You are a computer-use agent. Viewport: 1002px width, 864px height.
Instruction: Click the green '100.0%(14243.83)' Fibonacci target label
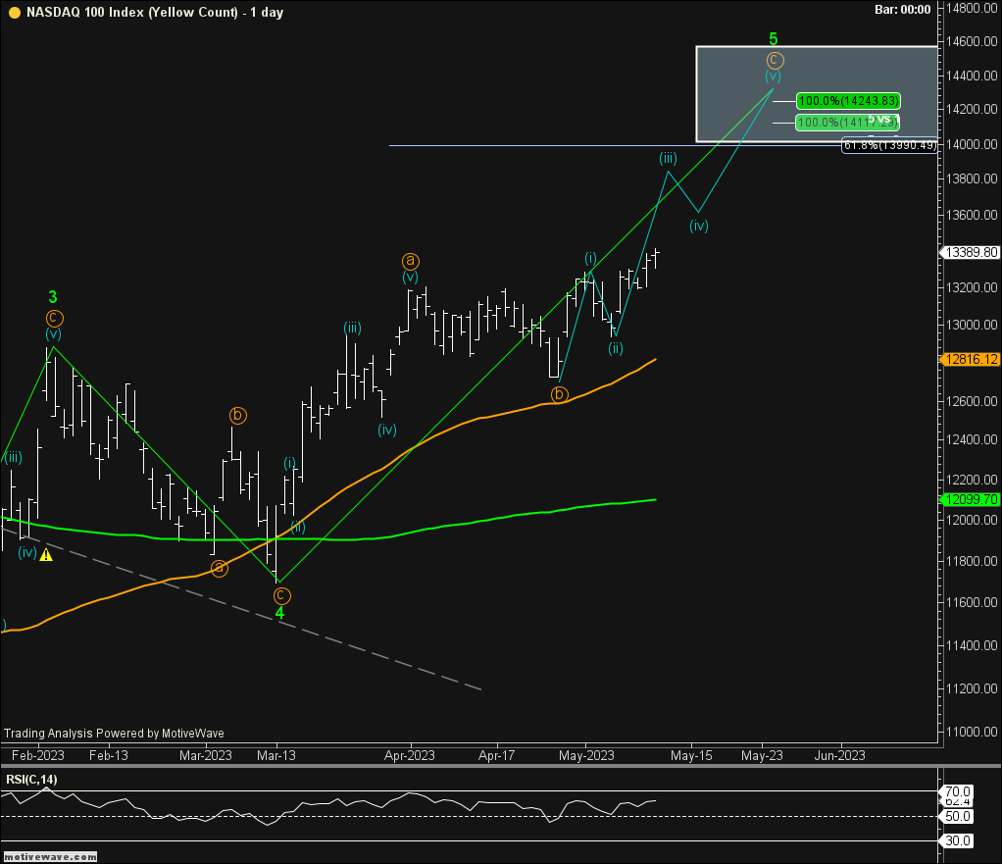(x=849, y=101)
